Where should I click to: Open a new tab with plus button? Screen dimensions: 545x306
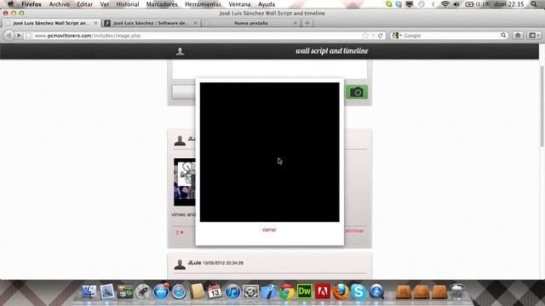(307, 23)
